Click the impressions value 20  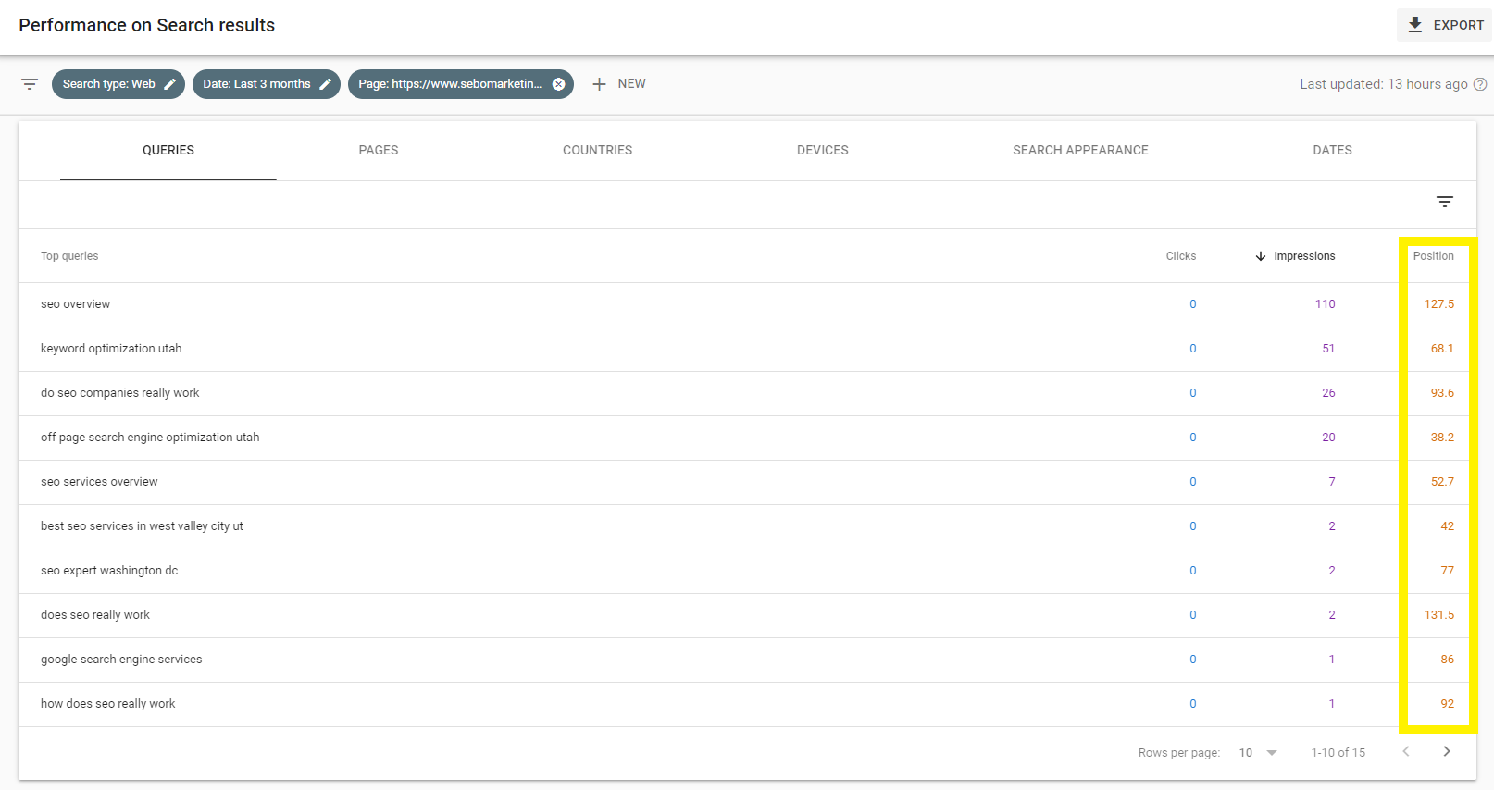(x=1328, y=438)
